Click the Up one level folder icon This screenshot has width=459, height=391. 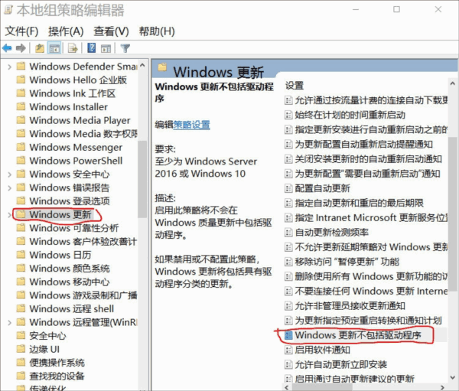coord(40,48)
